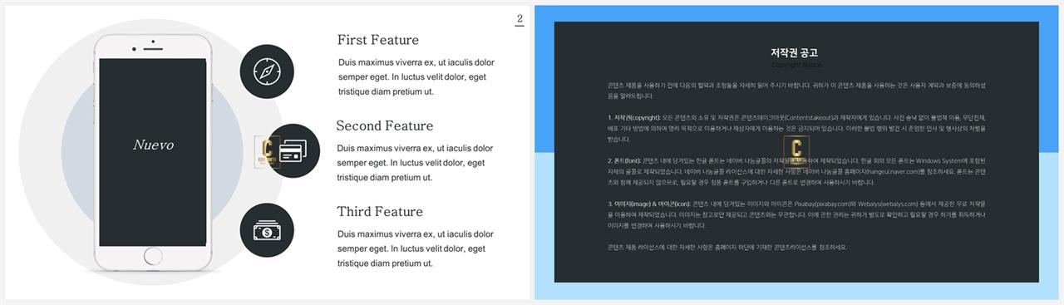This screenshot has width=1064, height=305.
Task: Click the Nuevo text on phone screen
Action: pos(154,145)
